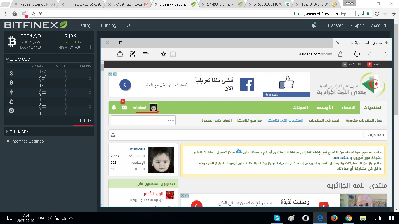Click Chrome extension icon with red 1 badge
Viewport: 400px width, 224px height.
pos(24,14)
